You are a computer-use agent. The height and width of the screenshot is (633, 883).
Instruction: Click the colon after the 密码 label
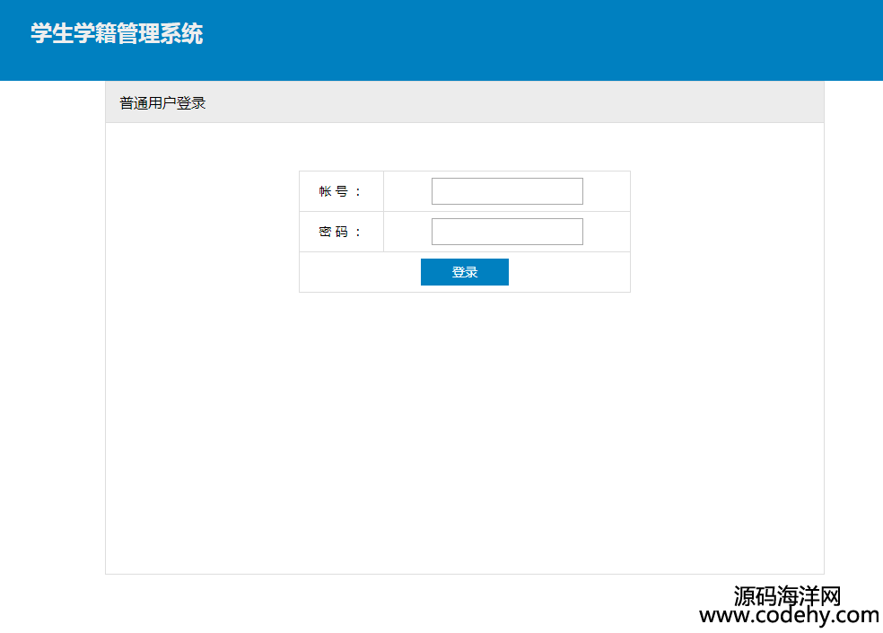pos(358,233)
